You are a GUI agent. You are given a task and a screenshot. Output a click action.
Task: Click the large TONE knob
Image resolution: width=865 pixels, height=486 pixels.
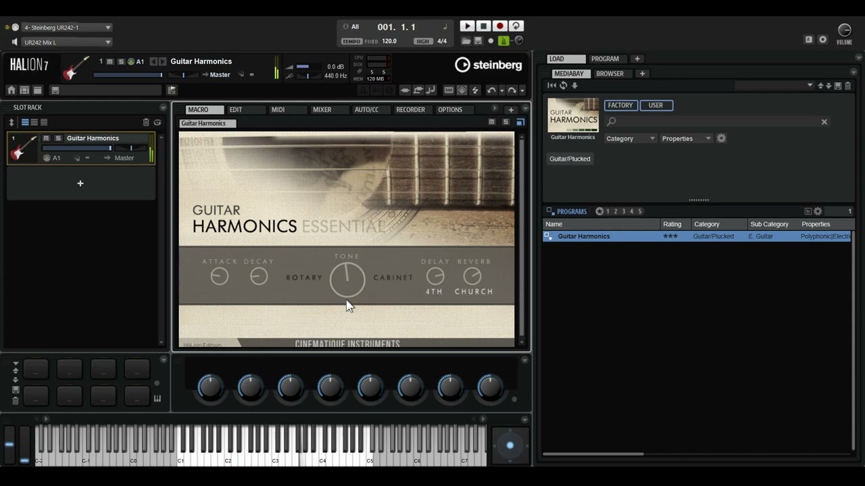pyautogui.click(x=347, y=279)
